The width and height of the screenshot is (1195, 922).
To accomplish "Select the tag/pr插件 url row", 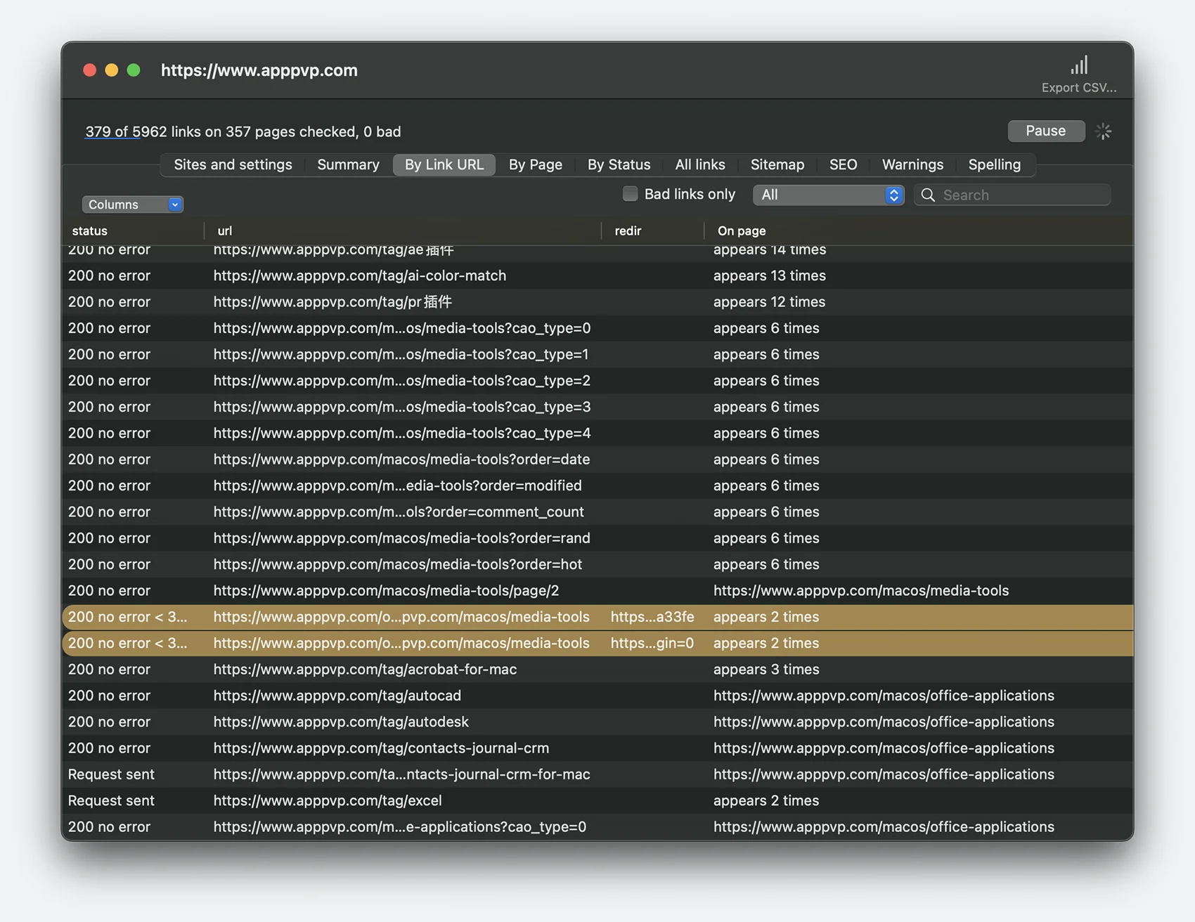I will coord(332,301).
